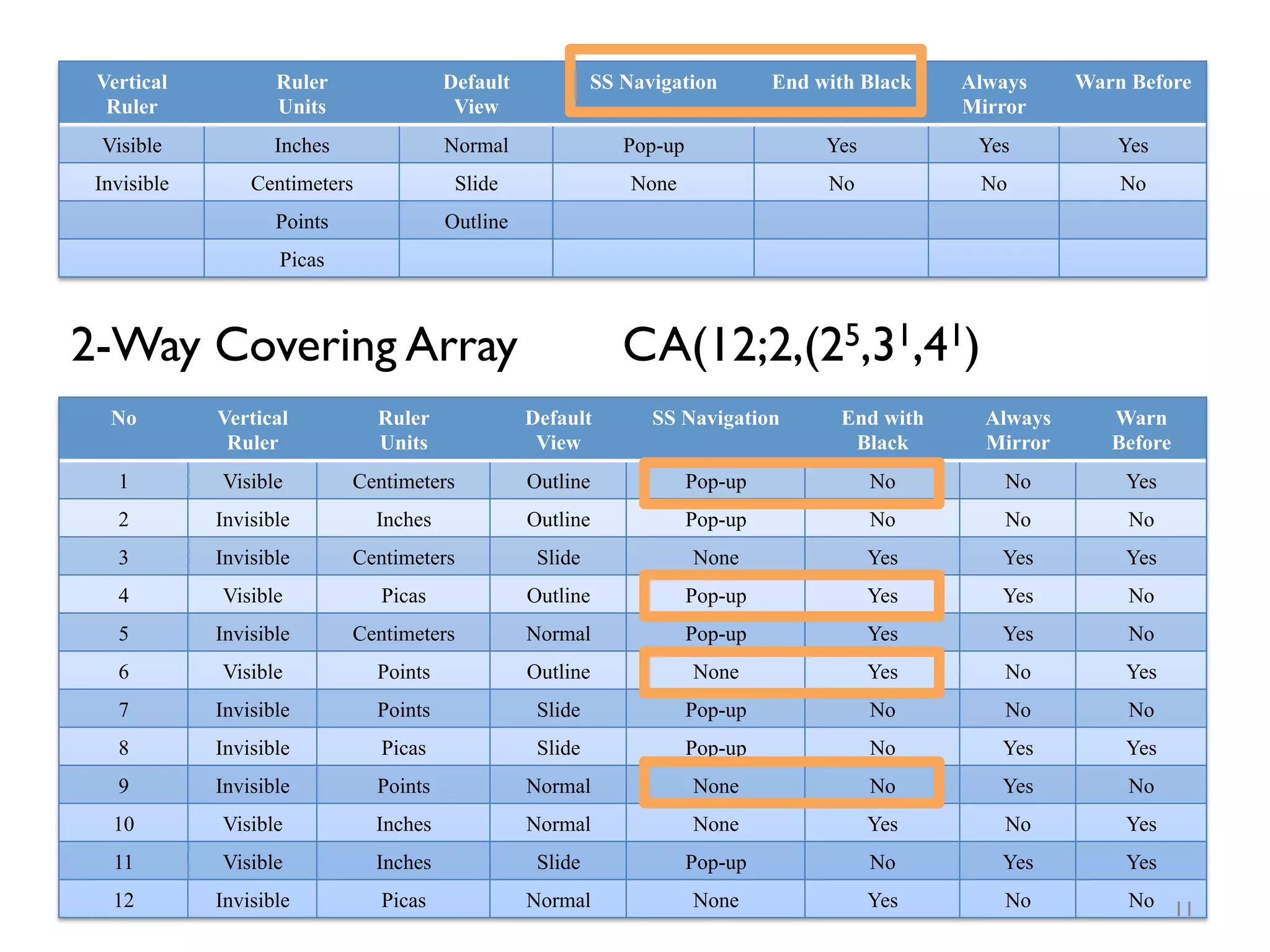Click the 'No' column header in bottom table
This screenshot has height=952, width=1270.
pyautogui.click(x=123, y=418)
